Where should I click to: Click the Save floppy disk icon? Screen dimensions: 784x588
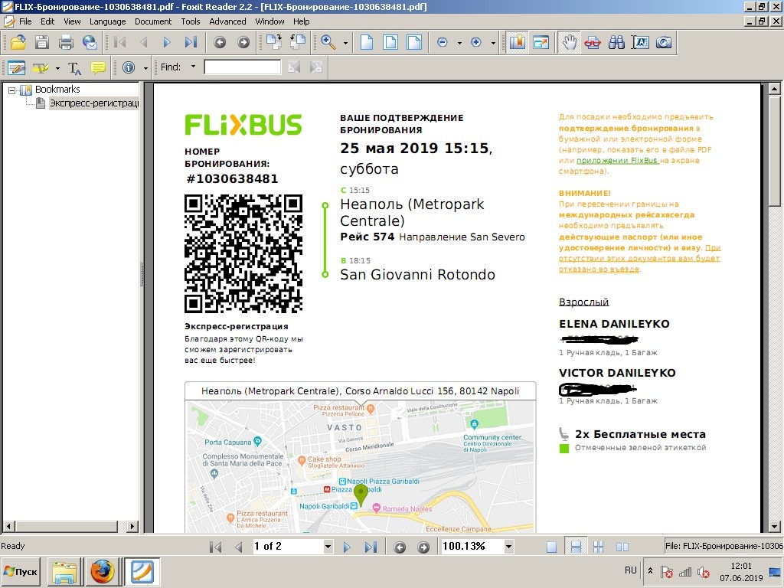(41, 42)
